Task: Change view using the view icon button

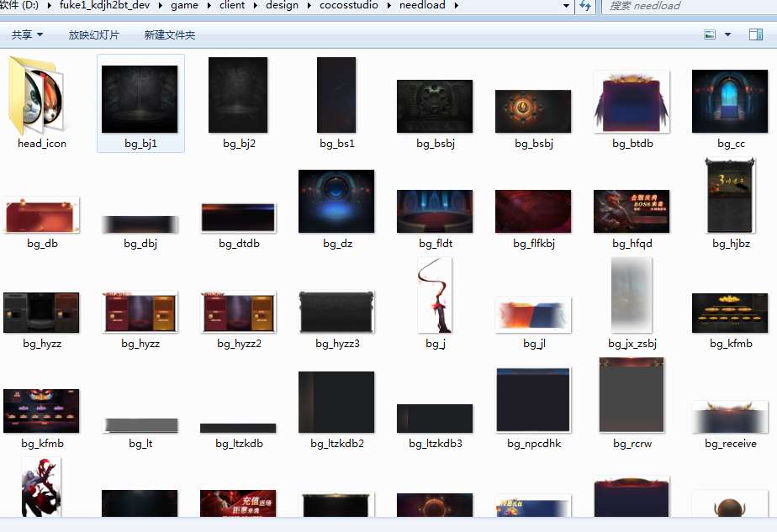Action: pyautogui.click(x=710, y=34)
